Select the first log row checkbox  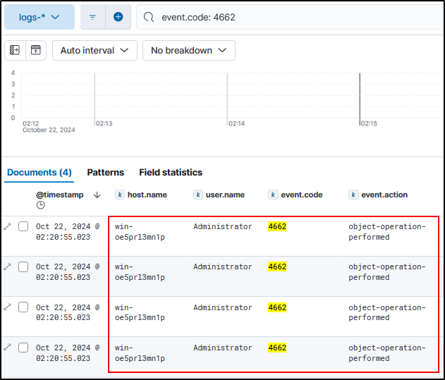(23, 226)
